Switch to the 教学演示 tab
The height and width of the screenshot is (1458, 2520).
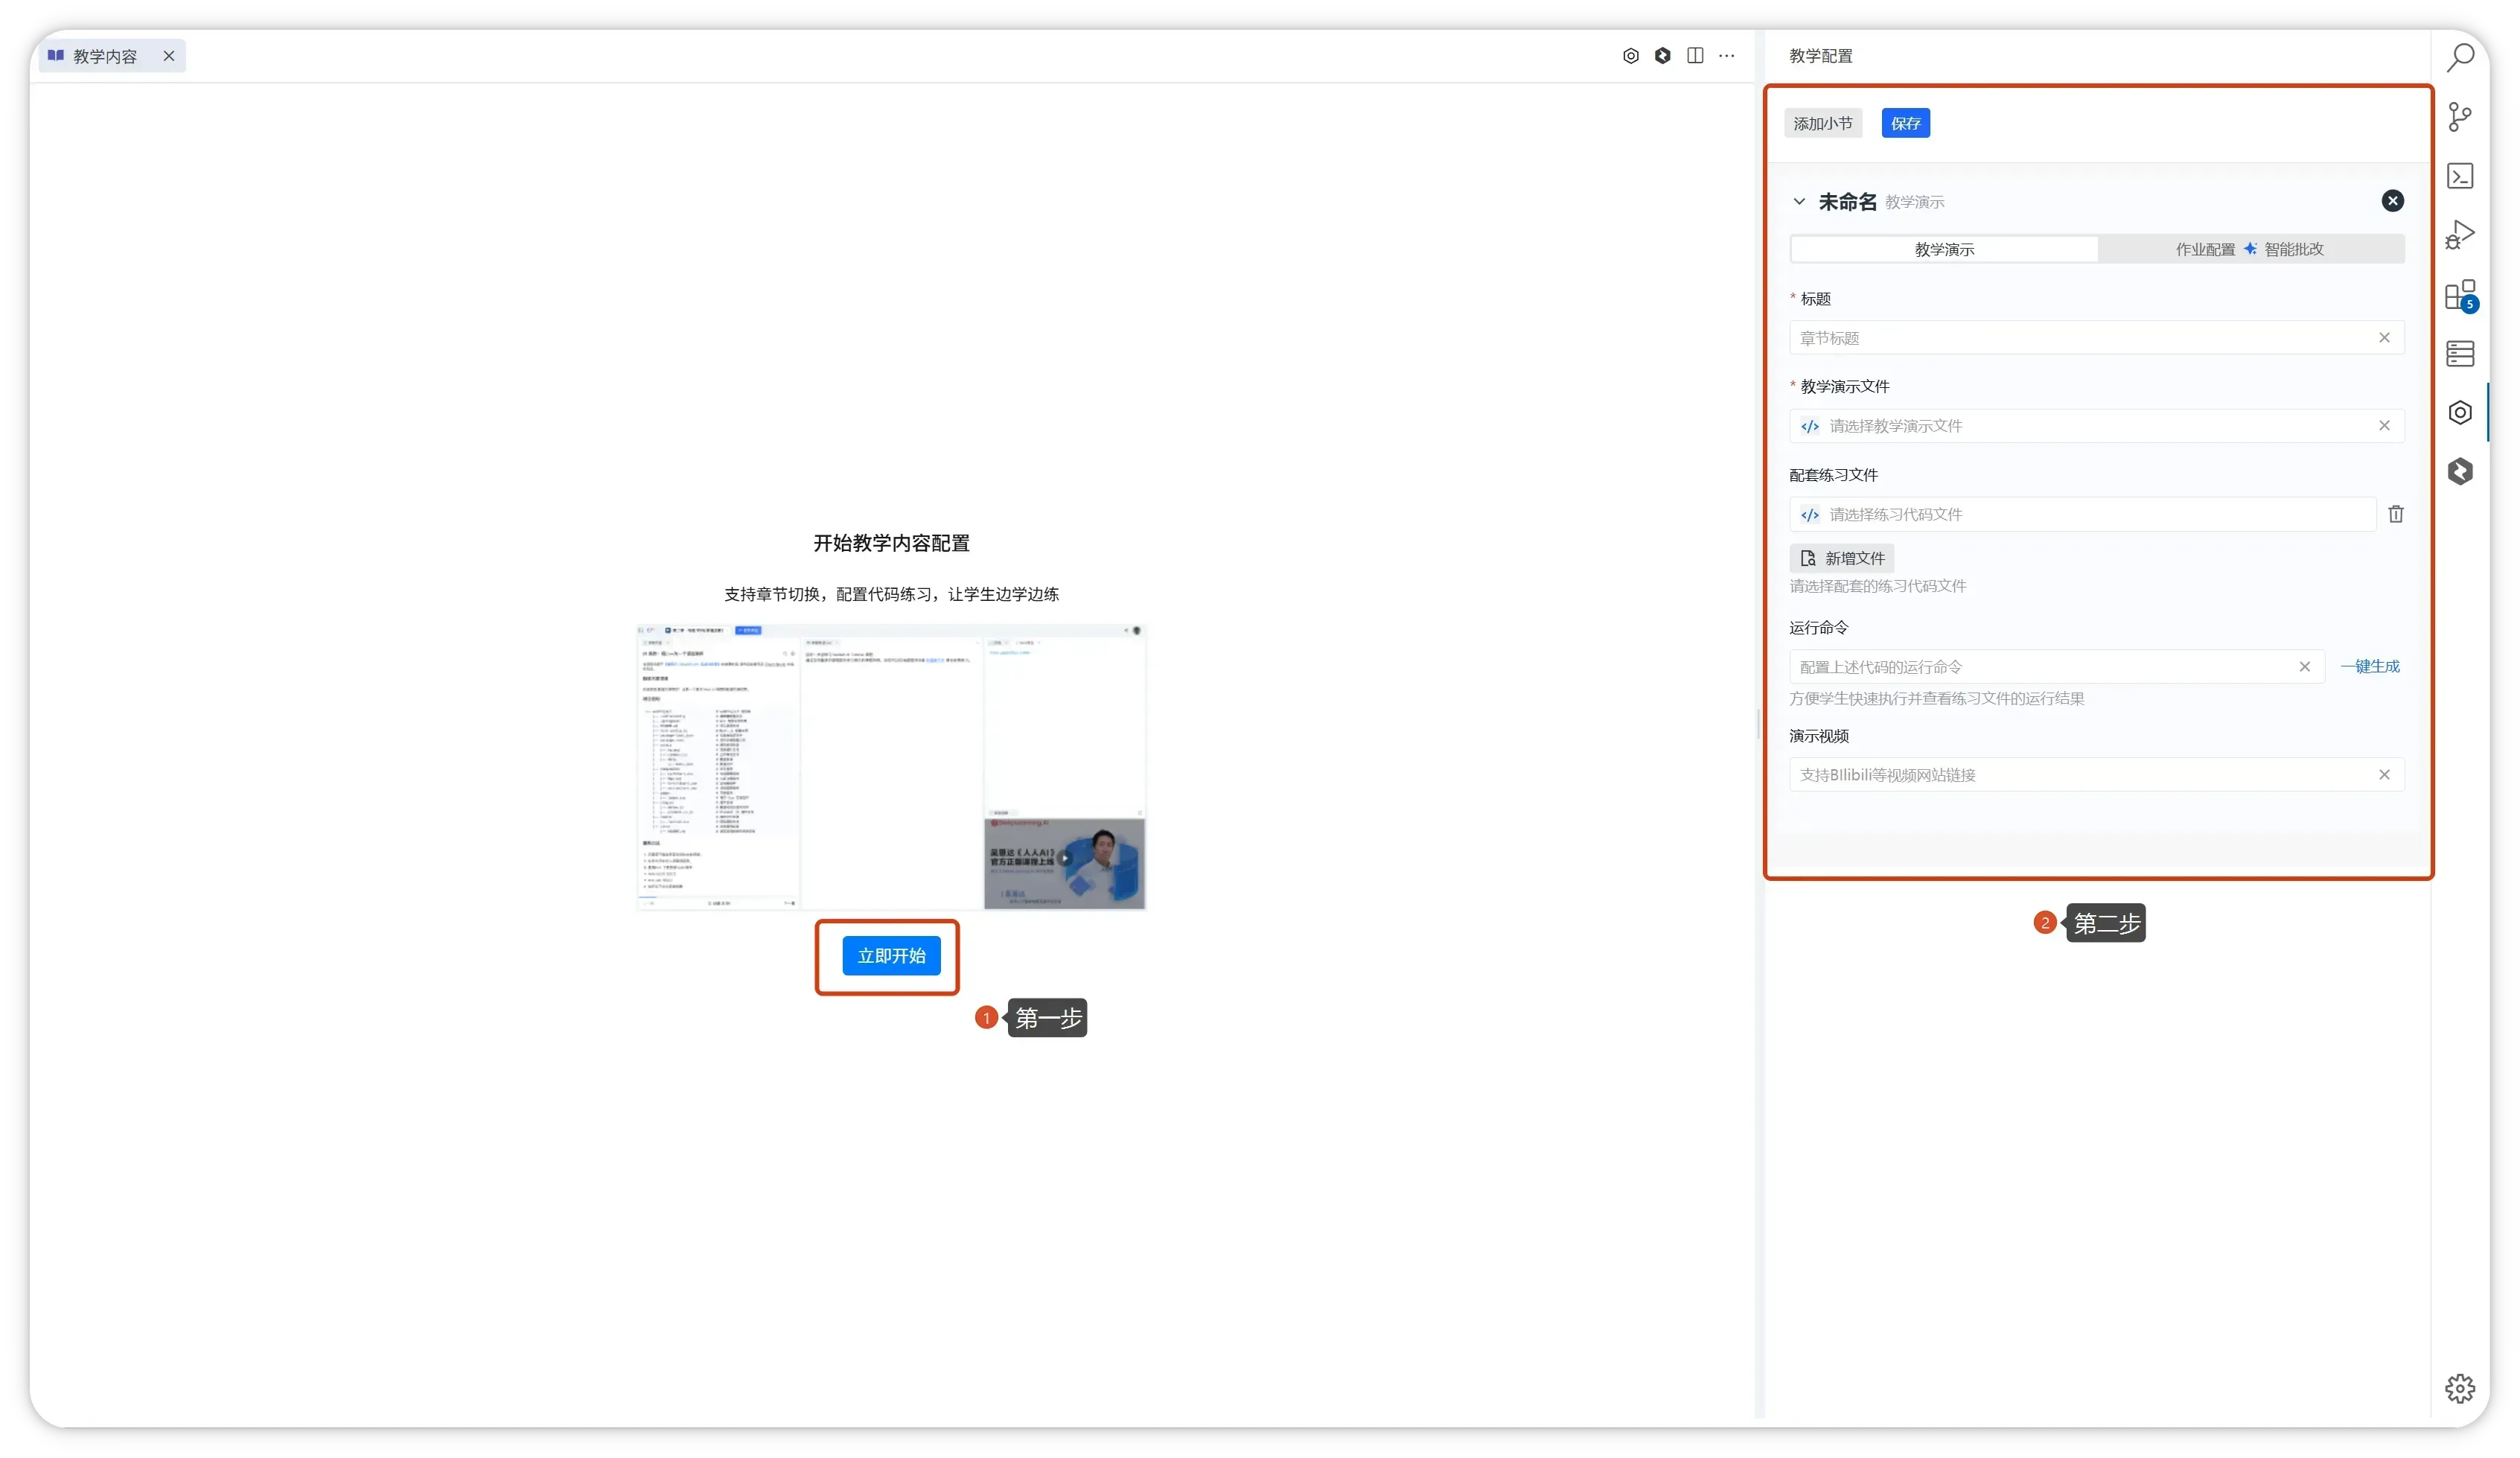click(1944, 249)
